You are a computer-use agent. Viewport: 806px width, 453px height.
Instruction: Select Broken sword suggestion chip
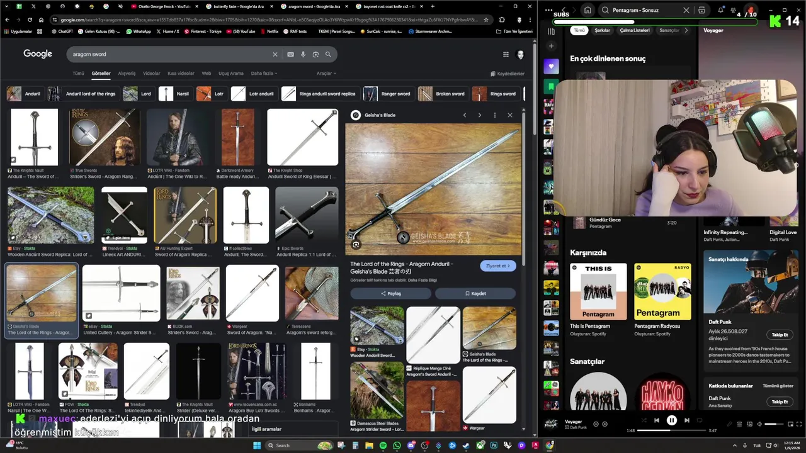[443, 94]
